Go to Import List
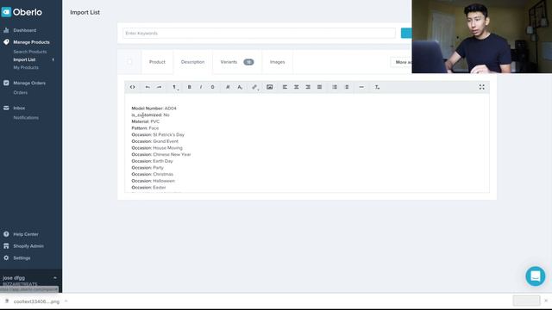The image size is (552, 310). (24, 59)
